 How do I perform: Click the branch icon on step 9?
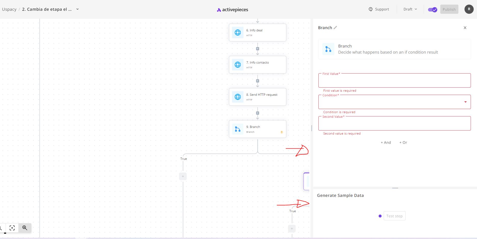[x=238, y=129]
